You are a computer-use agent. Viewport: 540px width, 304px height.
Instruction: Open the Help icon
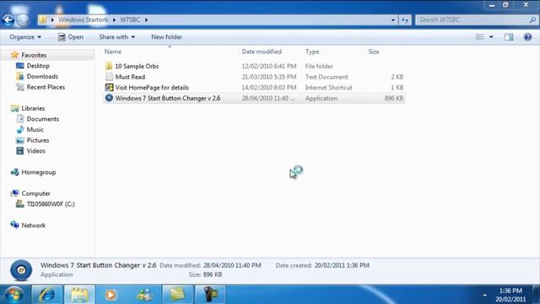527,37
